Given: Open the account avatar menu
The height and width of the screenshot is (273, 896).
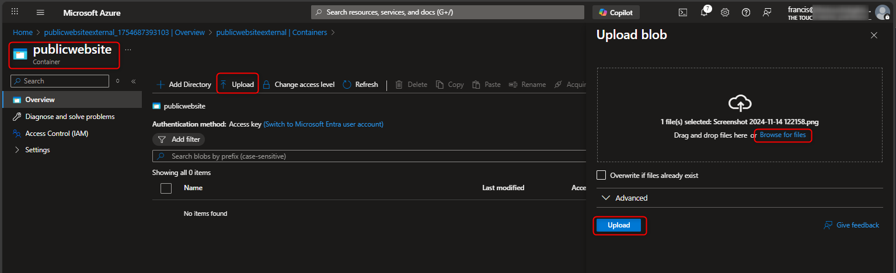Looking at the screenshot, I should pyautogui.click(x=882, y=12).
